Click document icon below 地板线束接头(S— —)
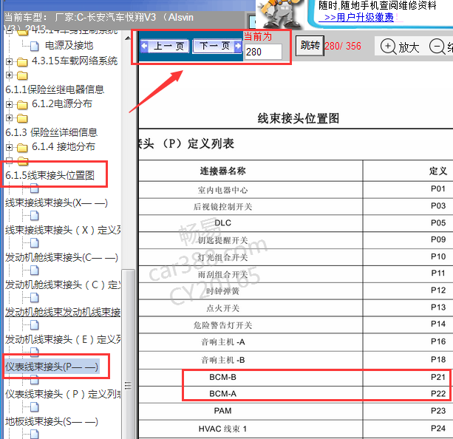The height and width of the screenshot is (439, 453). click(x=35, y=435)
